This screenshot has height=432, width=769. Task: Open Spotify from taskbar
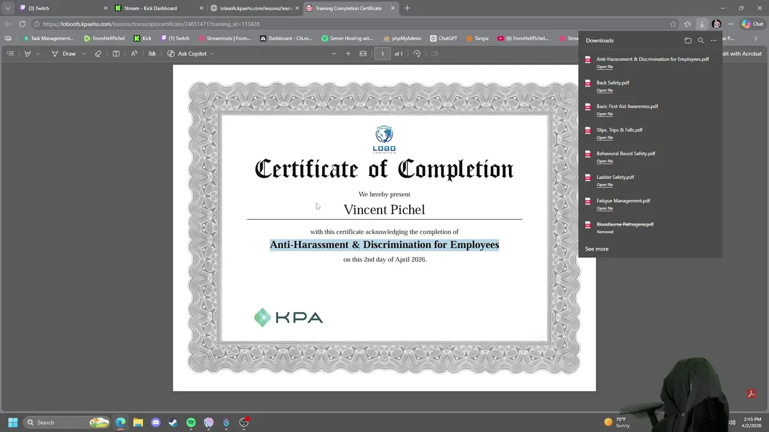tap(191, 422)
